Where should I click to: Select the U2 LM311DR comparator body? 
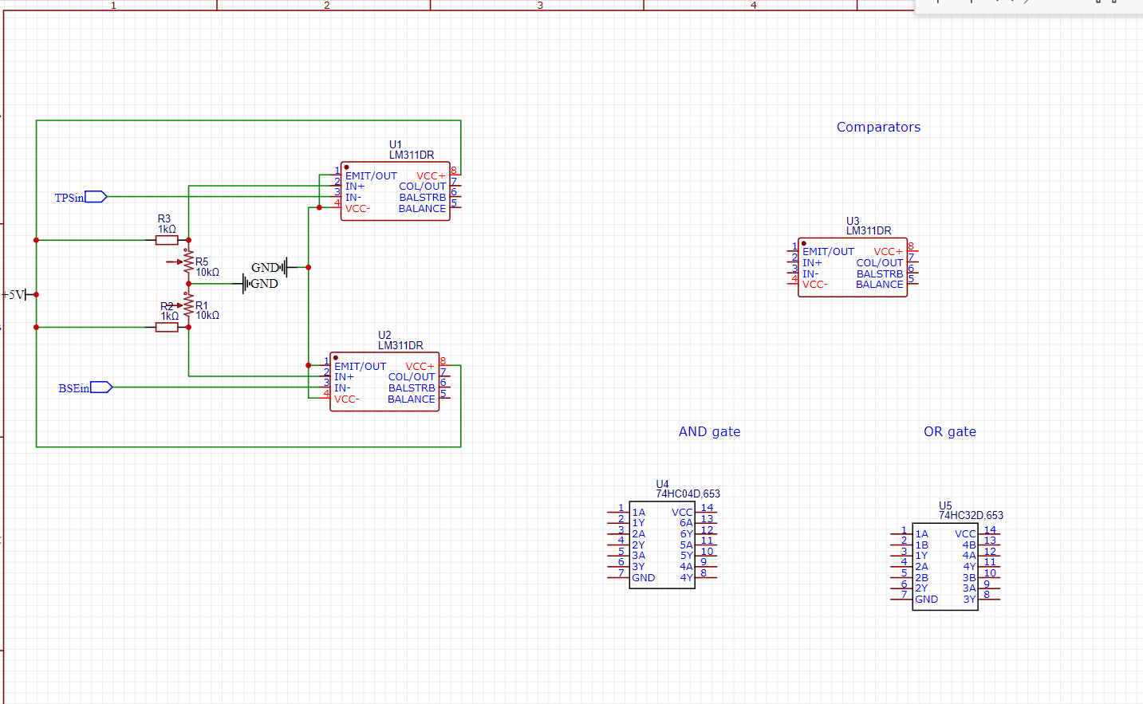(384, 382)
